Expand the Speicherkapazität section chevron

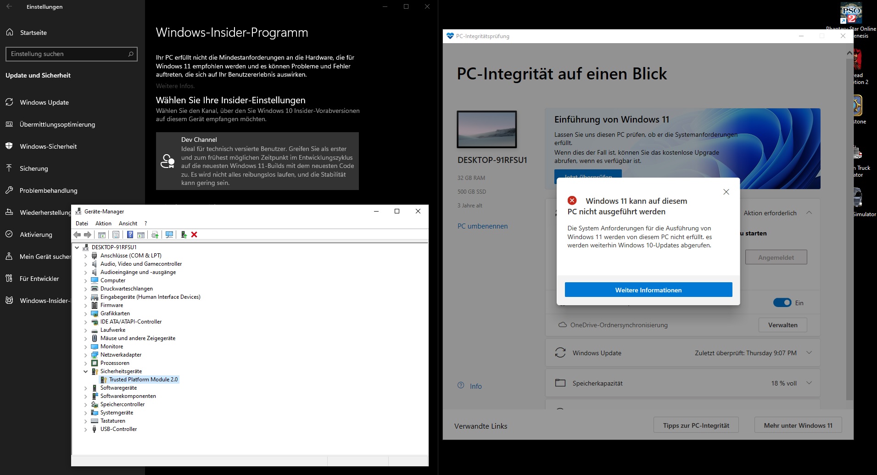pos(809,383)
